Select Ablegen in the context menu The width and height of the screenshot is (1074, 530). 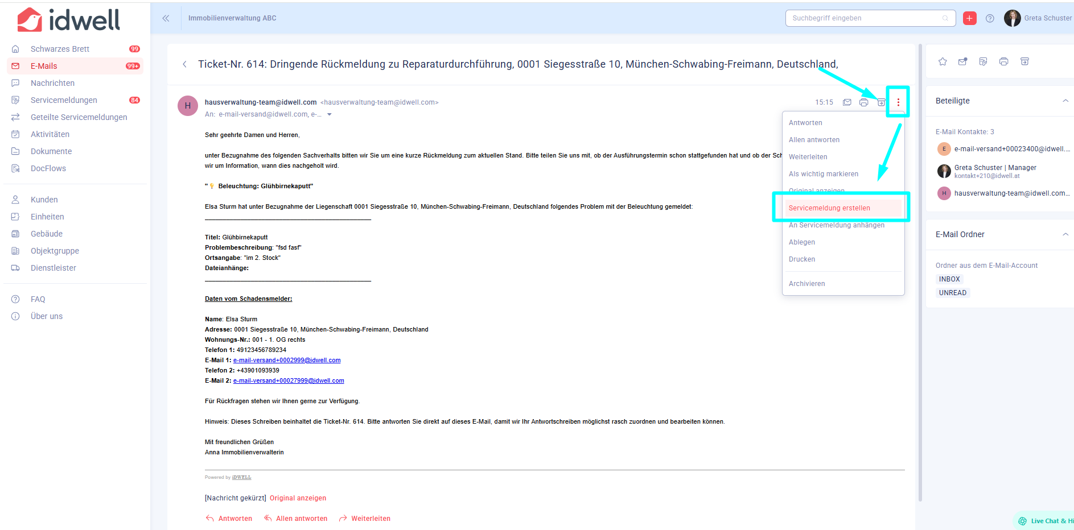pos(802,242)
